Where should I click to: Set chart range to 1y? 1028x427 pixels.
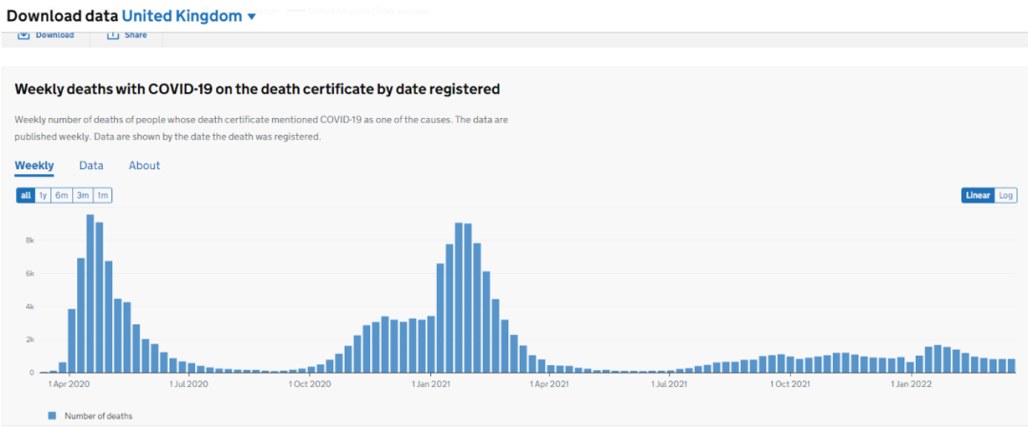coord(43,196)
